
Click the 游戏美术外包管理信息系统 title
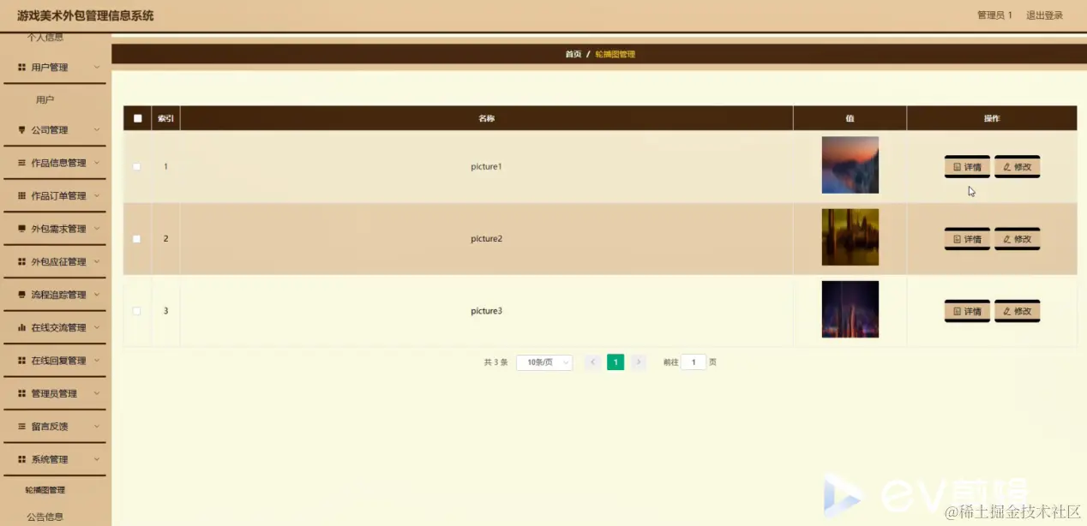point(86,15)
